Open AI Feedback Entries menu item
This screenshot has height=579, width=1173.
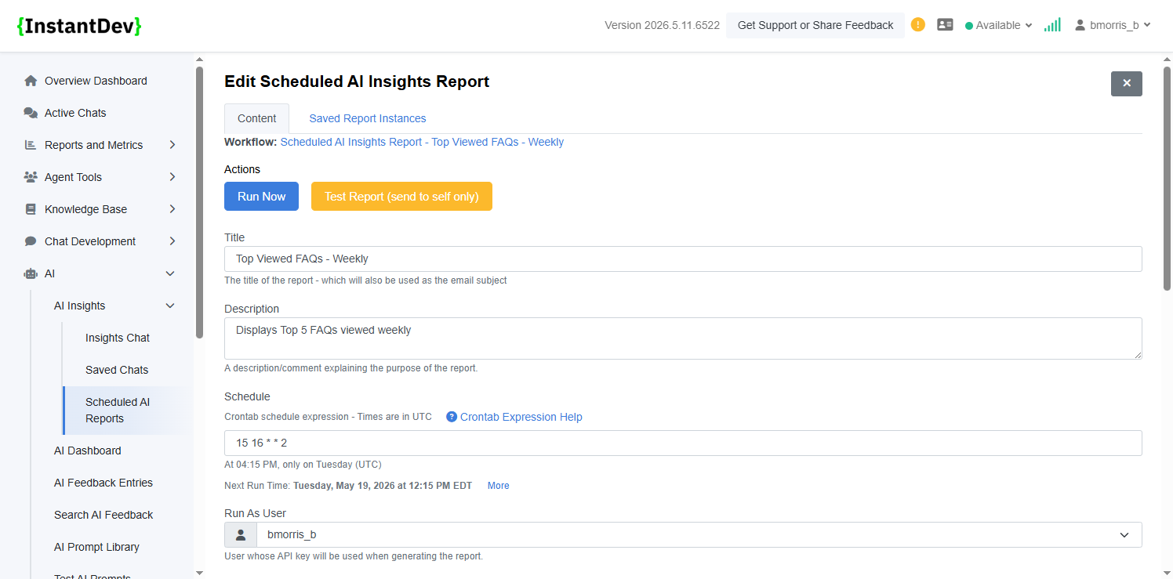pos(103,483)
